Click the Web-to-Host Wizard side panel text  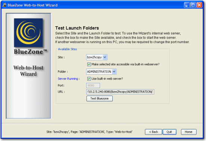[x=28, y=71]
